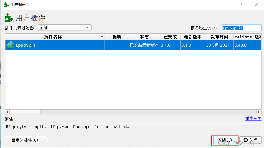Screen dimensions: 264x148
Task: Click the 关闭 button
Action: (x=250, y=140)
